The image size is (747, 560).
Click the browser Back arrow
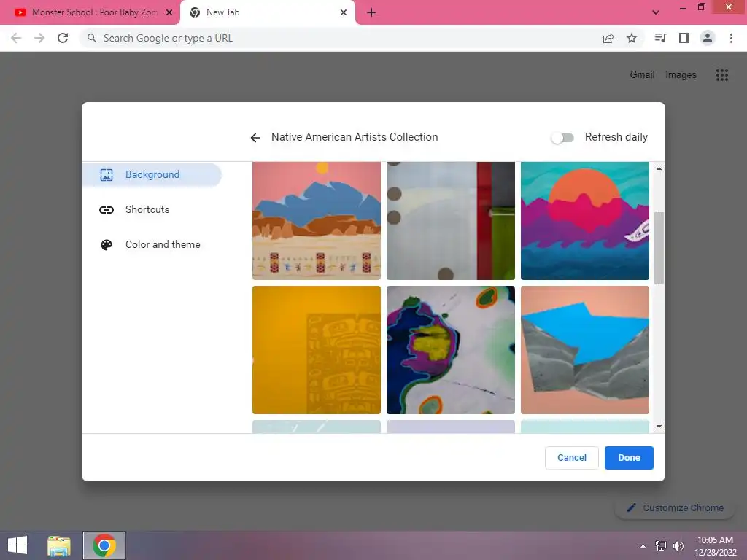tap(16, 38)
